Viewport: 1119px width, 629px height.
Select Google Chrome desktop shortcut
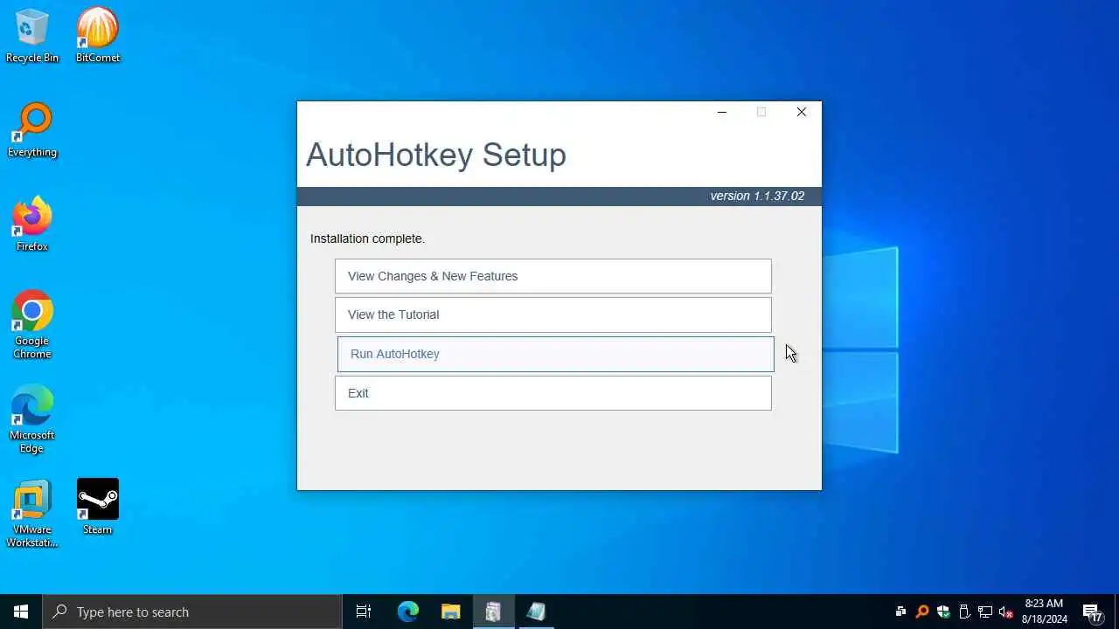[x=32, y=325]
